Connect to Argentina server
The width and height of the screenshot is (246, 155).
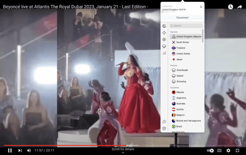coord(181,98)
